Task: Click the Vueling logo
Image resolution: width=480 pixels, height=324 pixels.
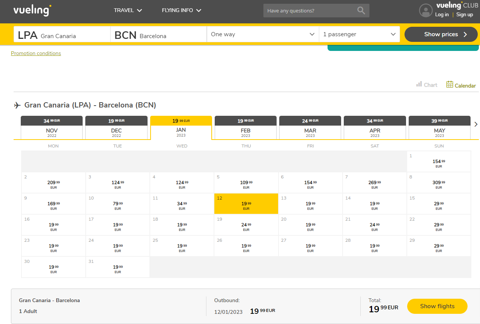Action: (x=32, y=10)
